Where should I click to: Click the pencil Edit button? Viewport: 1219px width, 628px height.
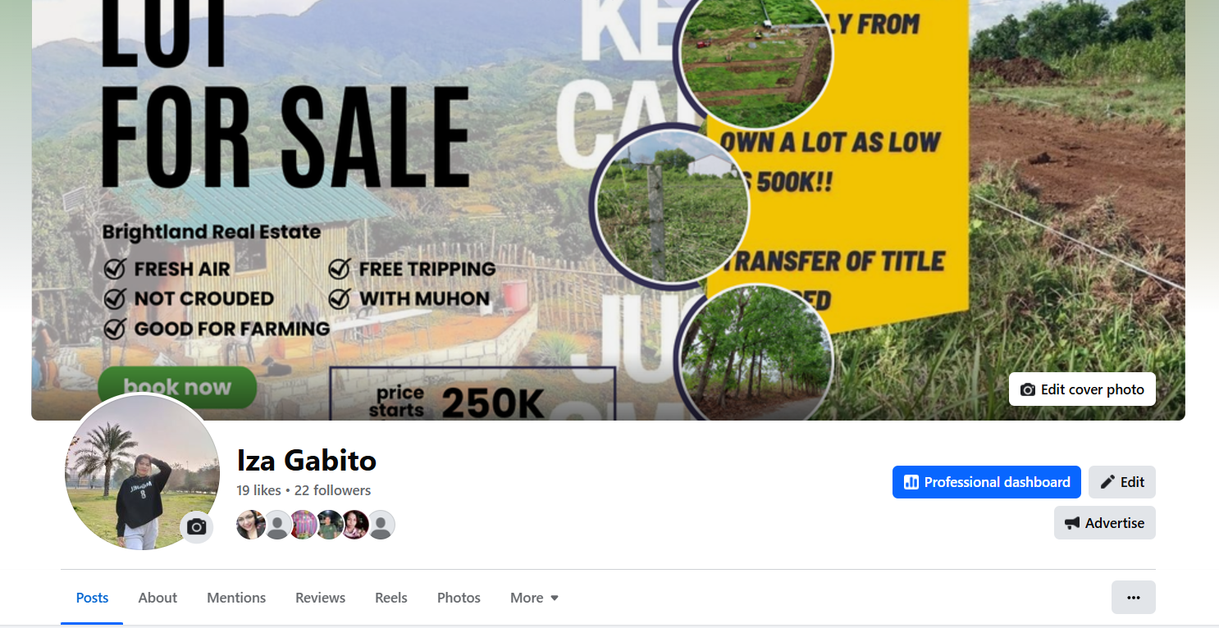click(x=1122, y=482)
